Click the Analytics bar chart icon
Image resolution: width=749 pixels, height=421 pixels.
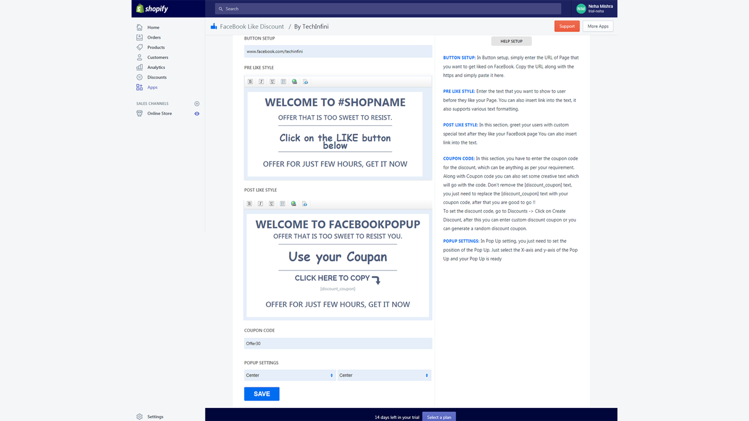tap(140, 67)
